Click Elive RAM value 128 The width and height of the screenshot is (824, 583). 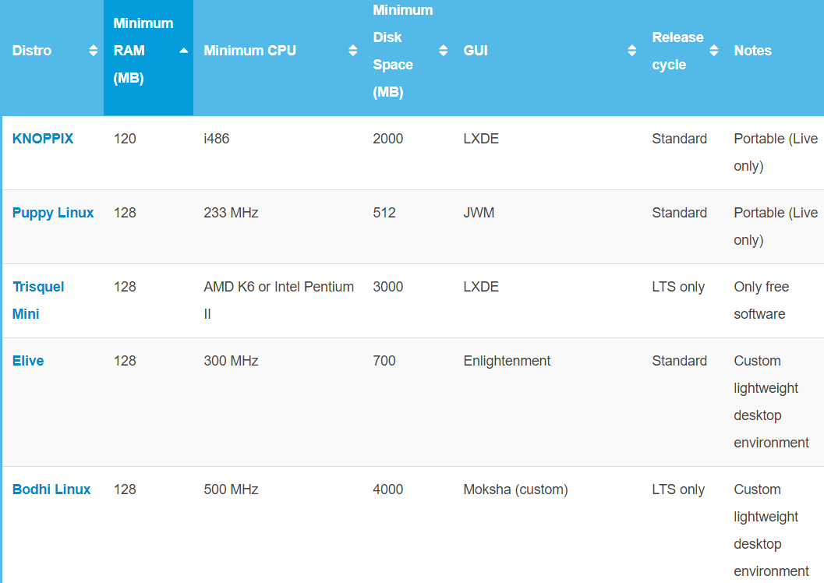125,361
